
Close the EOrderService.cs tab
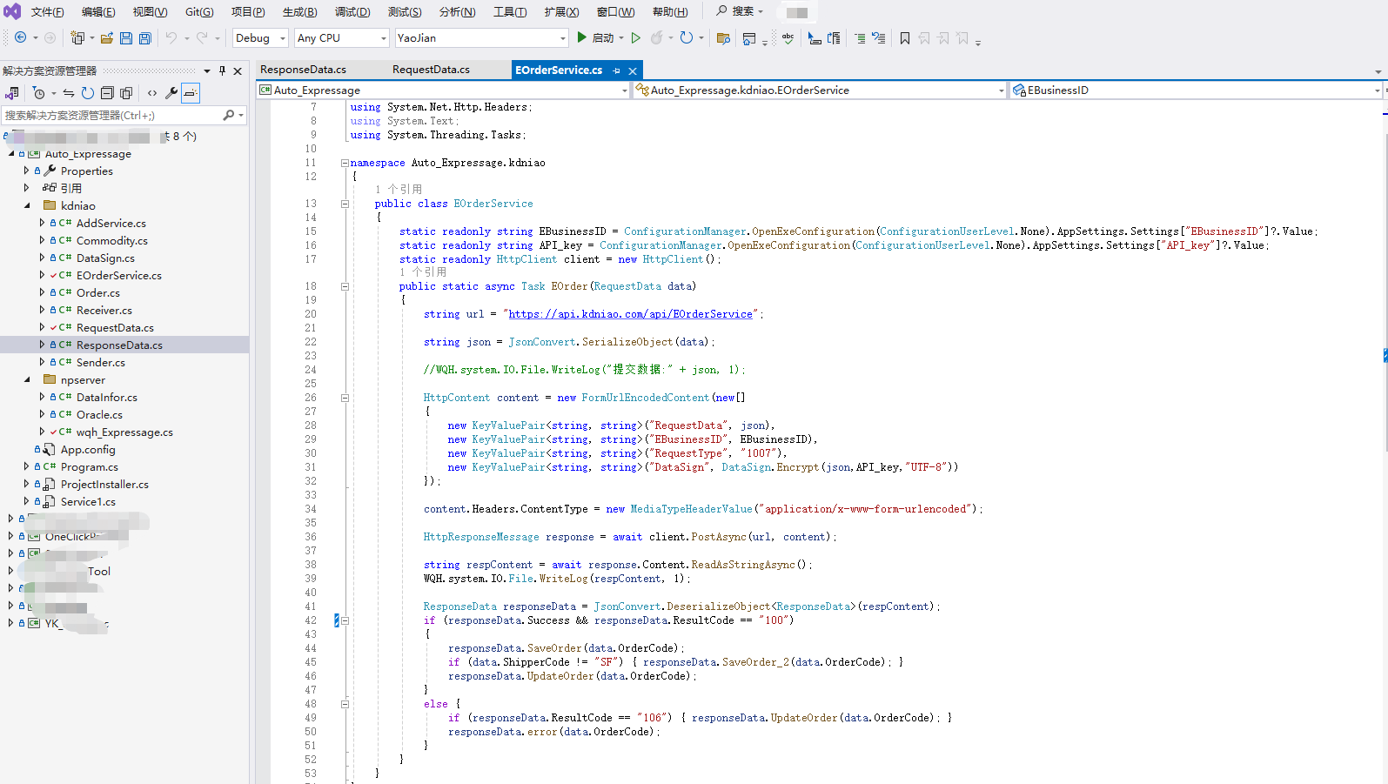pos(633,71)
